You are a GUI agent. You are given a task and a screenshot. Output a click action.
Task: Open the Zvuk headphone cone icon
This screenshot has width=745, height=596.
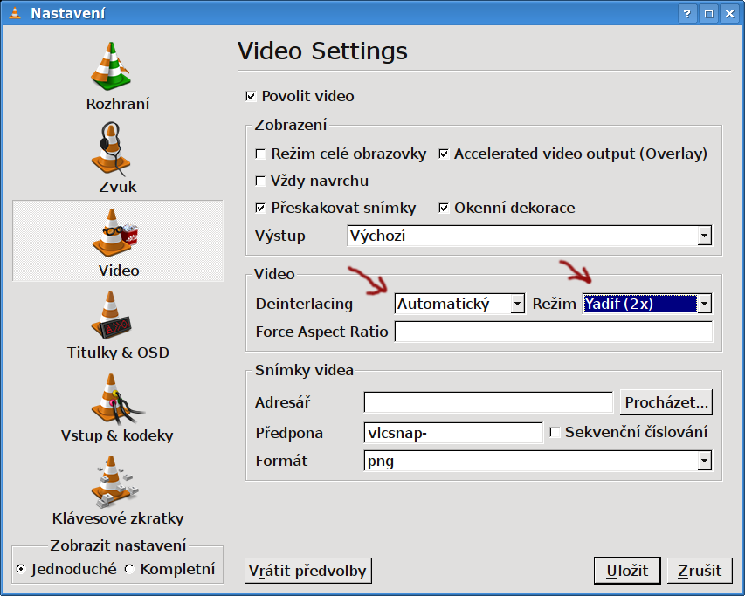111,148
